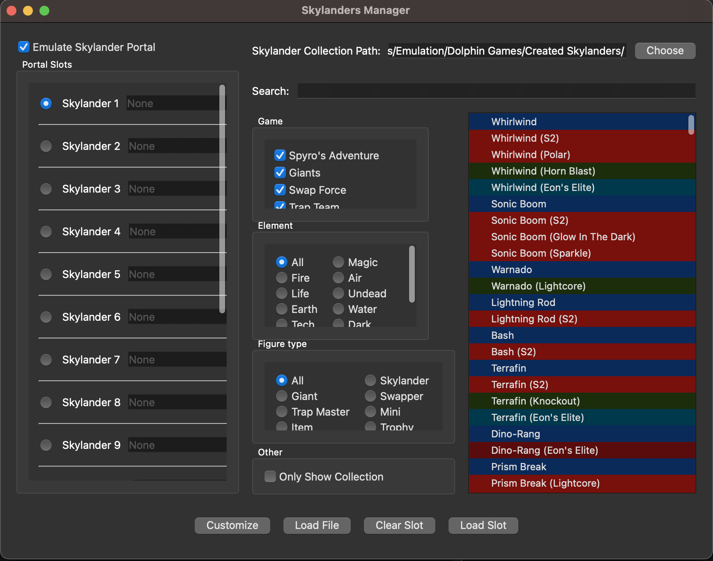Select Skylander 2 portal slot radio
This screenshot has width=713, height=561.
(46, 146)
